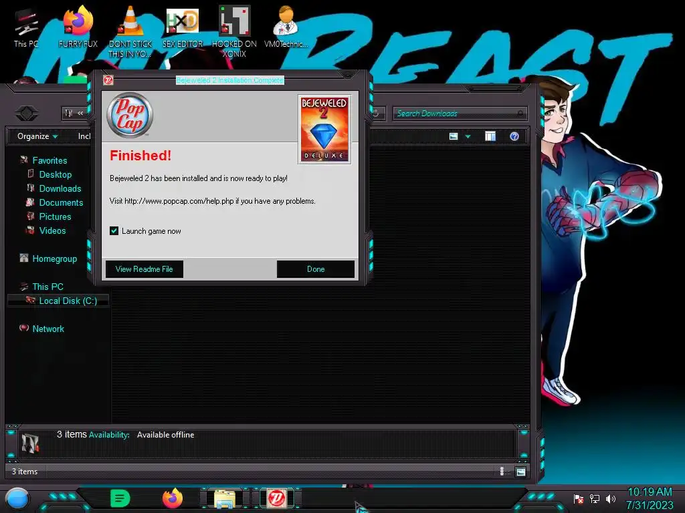
Task: Select Downloads under Favorites
Action: coord(60,188)
